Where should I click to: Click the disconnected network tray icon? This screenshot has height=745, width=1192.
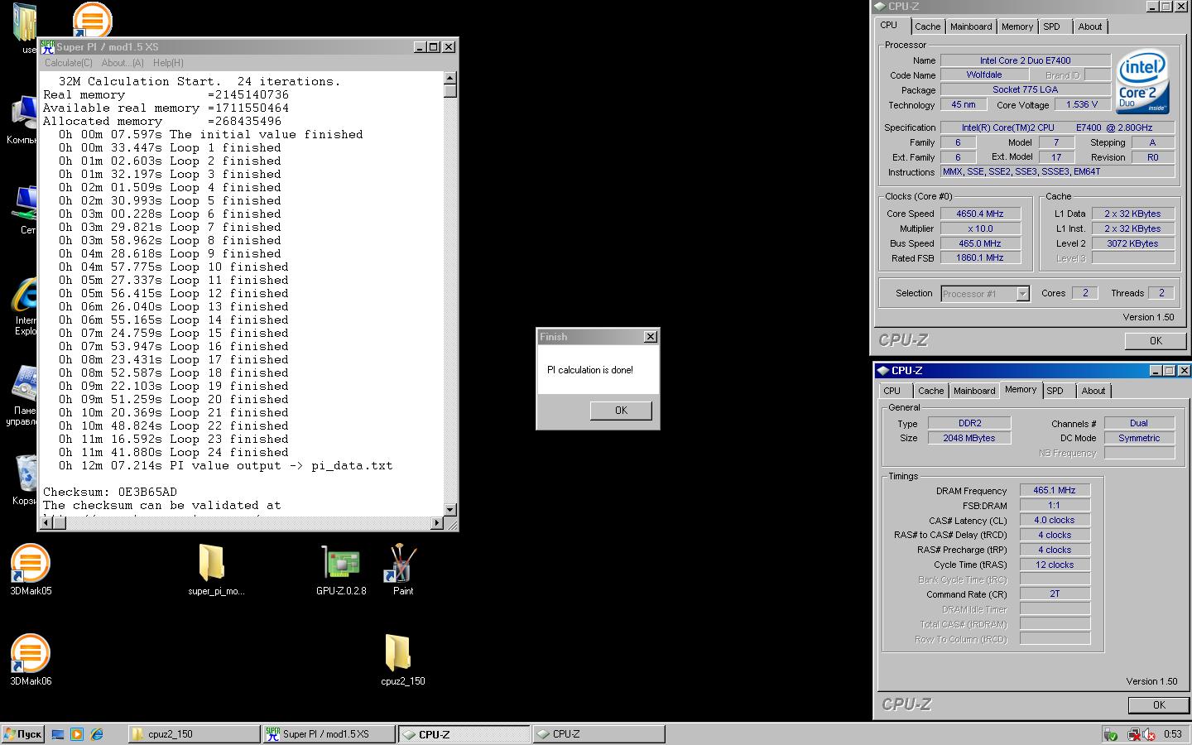(1134, 734)
